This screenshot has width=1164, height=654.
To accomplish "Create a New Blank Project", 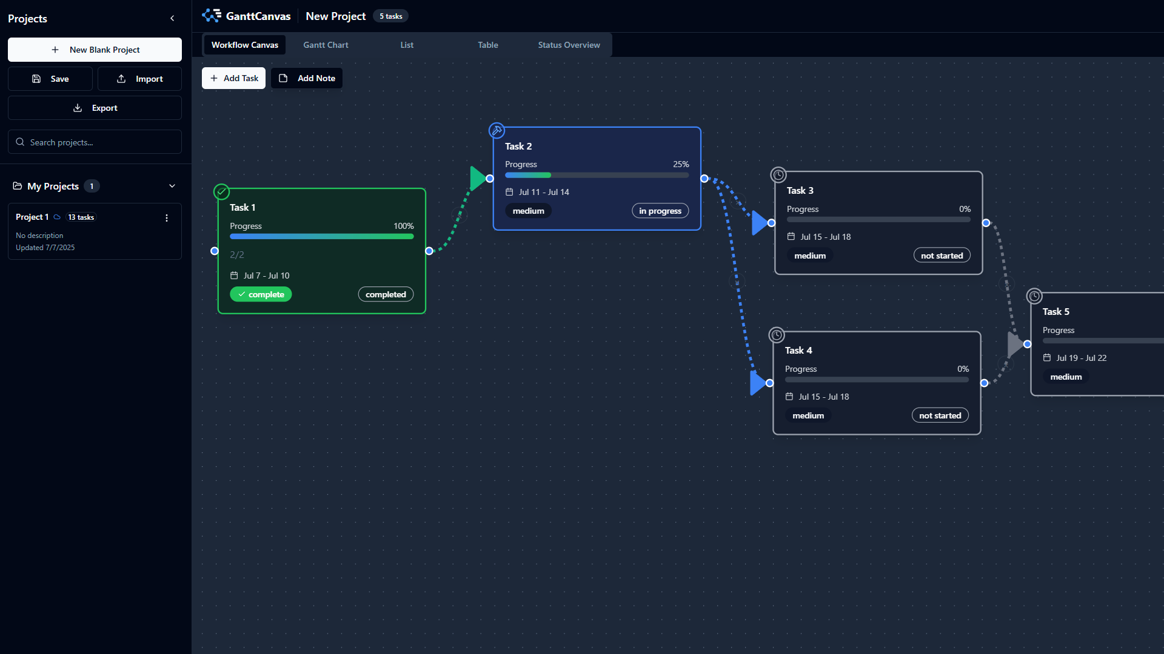I will tap(95, 50).
